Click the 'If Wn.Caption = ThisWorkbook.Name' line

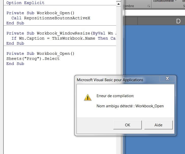pyautogui.click(x=64, y=38)
